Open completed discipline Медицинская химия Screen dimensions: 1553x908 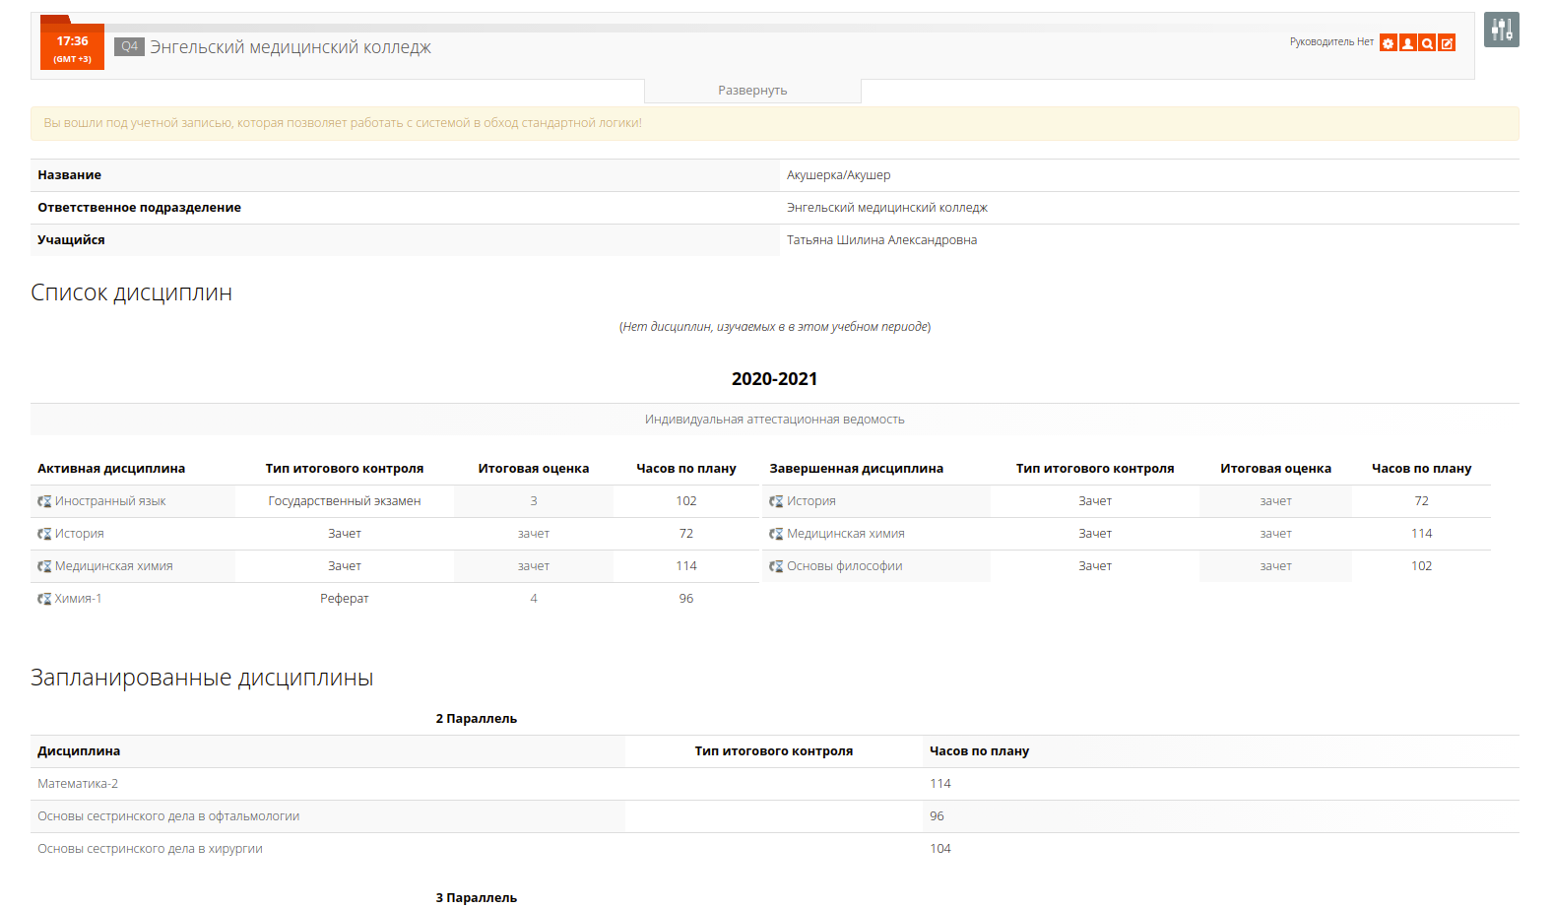point(846,534)
